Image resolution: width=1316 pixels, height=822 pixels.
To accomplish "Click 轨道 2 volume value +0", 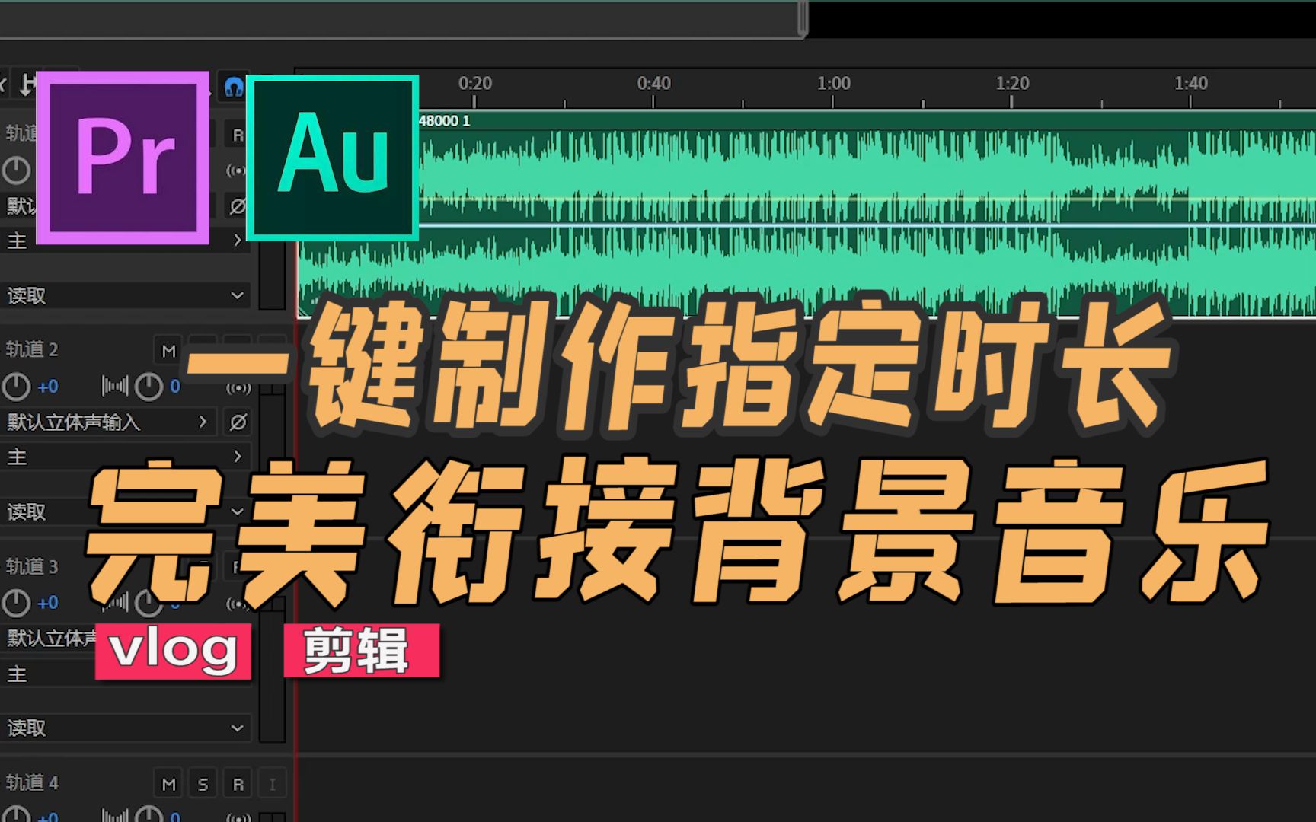I will [x=47, y=387].
